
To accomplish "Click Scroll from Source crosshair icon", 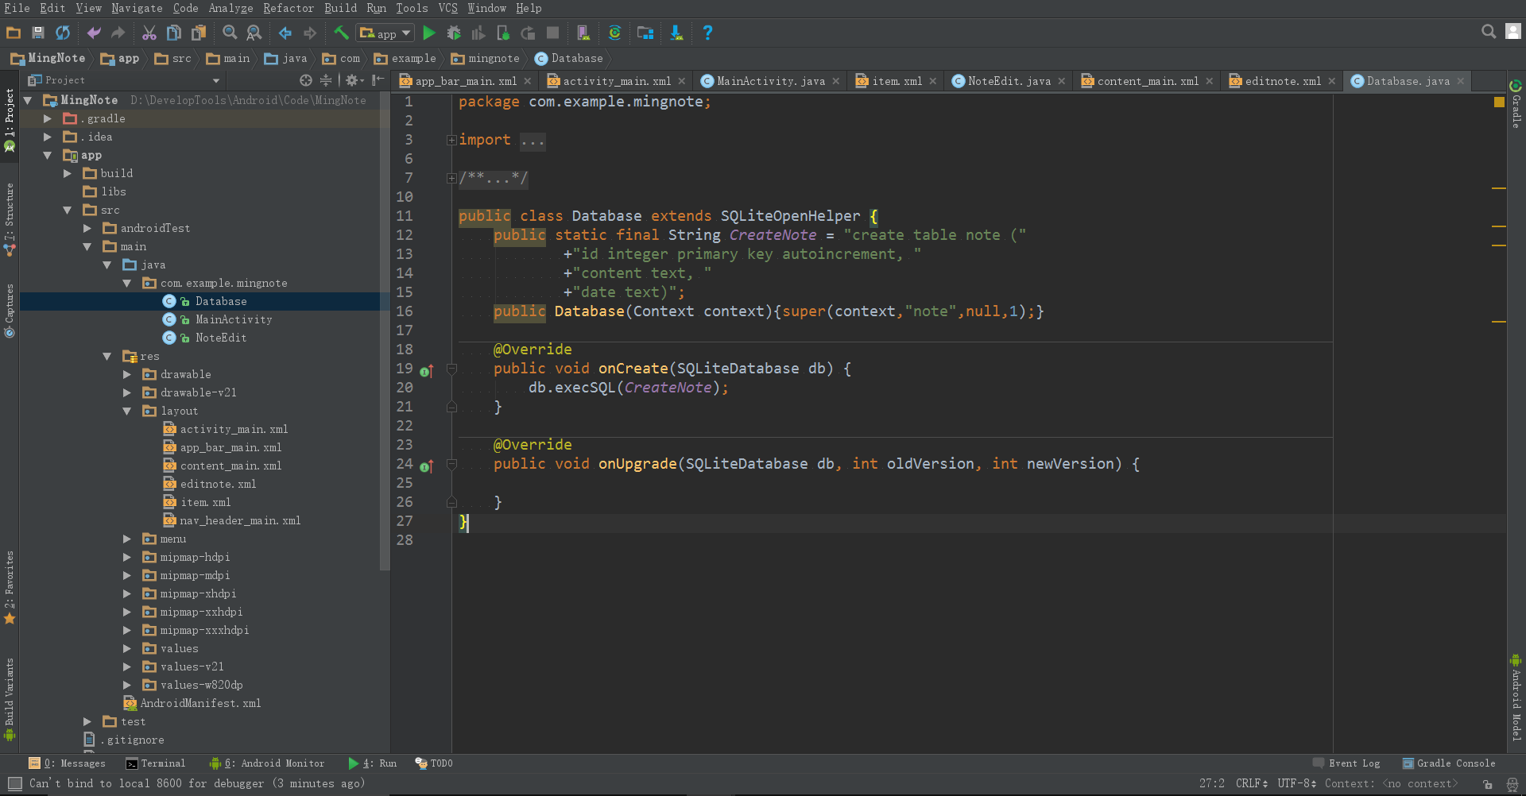I will (306, 80).
